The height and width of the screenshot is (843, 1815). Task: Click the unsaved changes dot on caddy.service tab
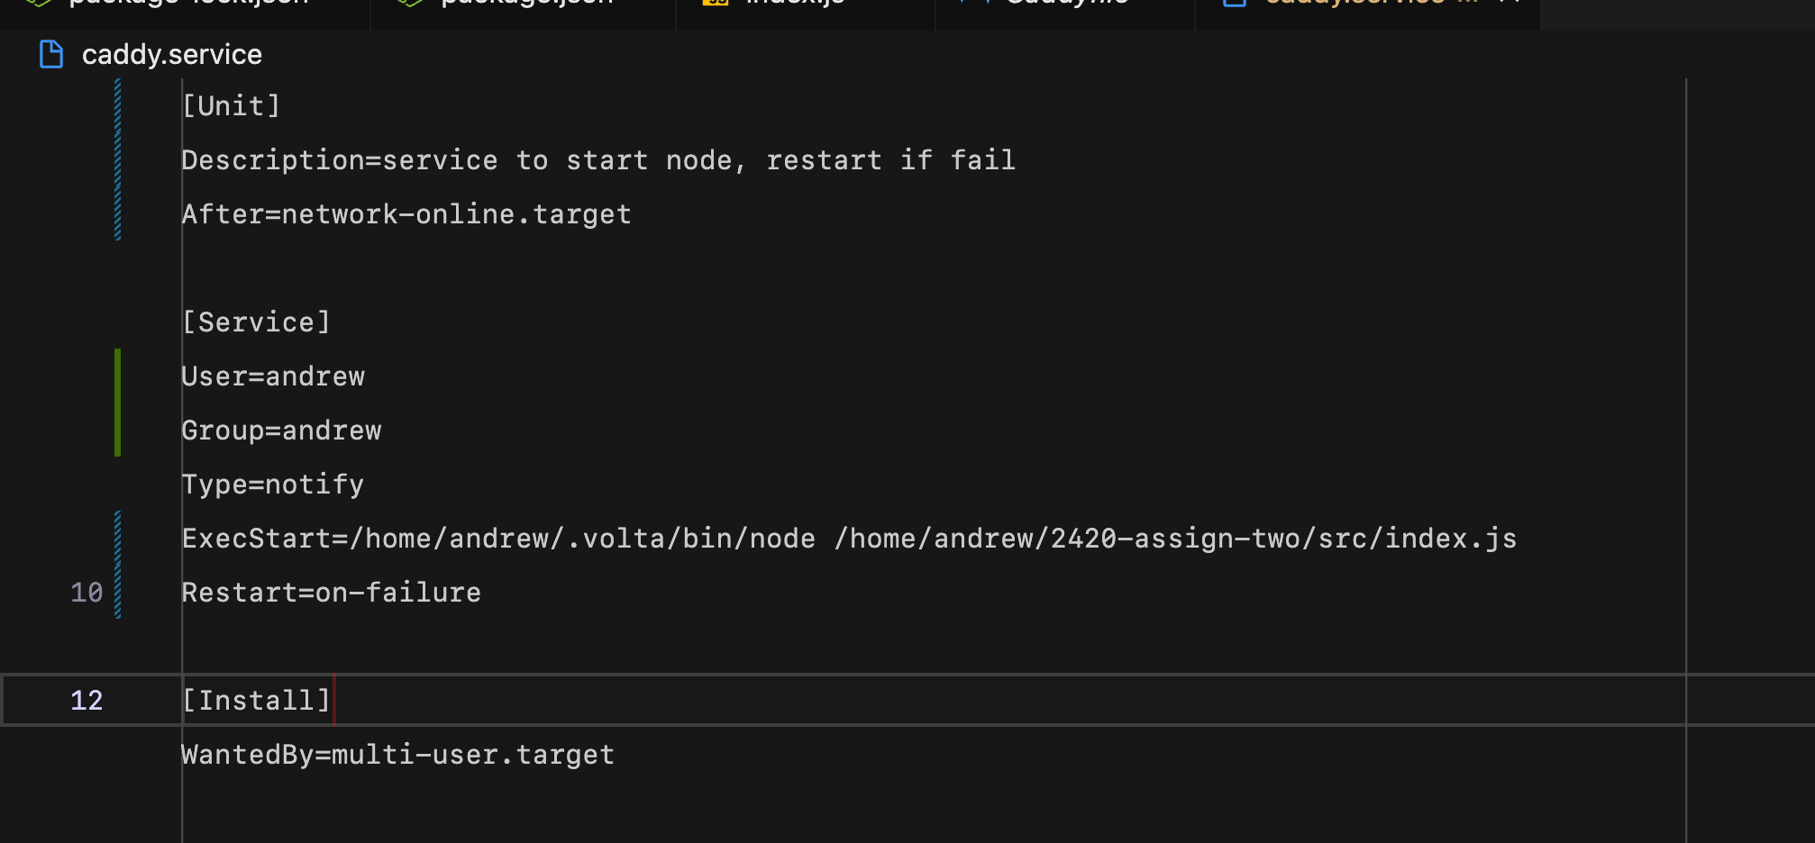(x=1465, y=3)
